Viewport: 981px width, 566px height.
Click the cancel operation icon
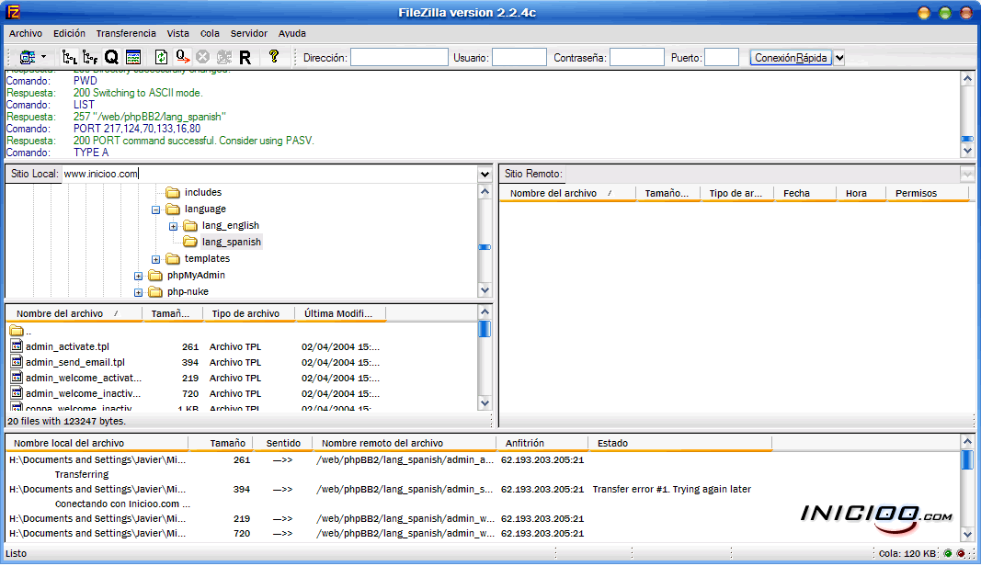(202, 58)
